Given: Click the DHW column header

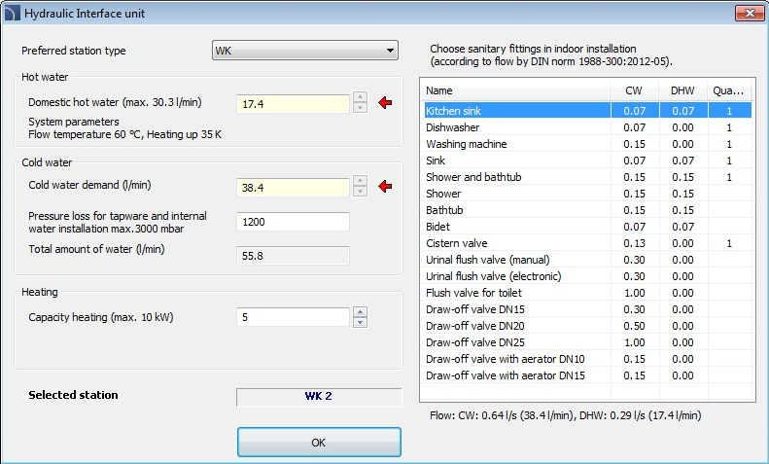Looking at the screenshot, I should point(682,90).
